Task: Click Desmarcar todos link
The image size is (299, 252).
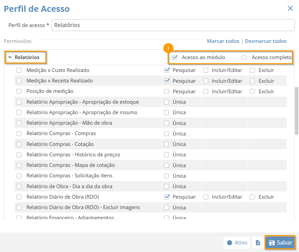Action: 266,41
